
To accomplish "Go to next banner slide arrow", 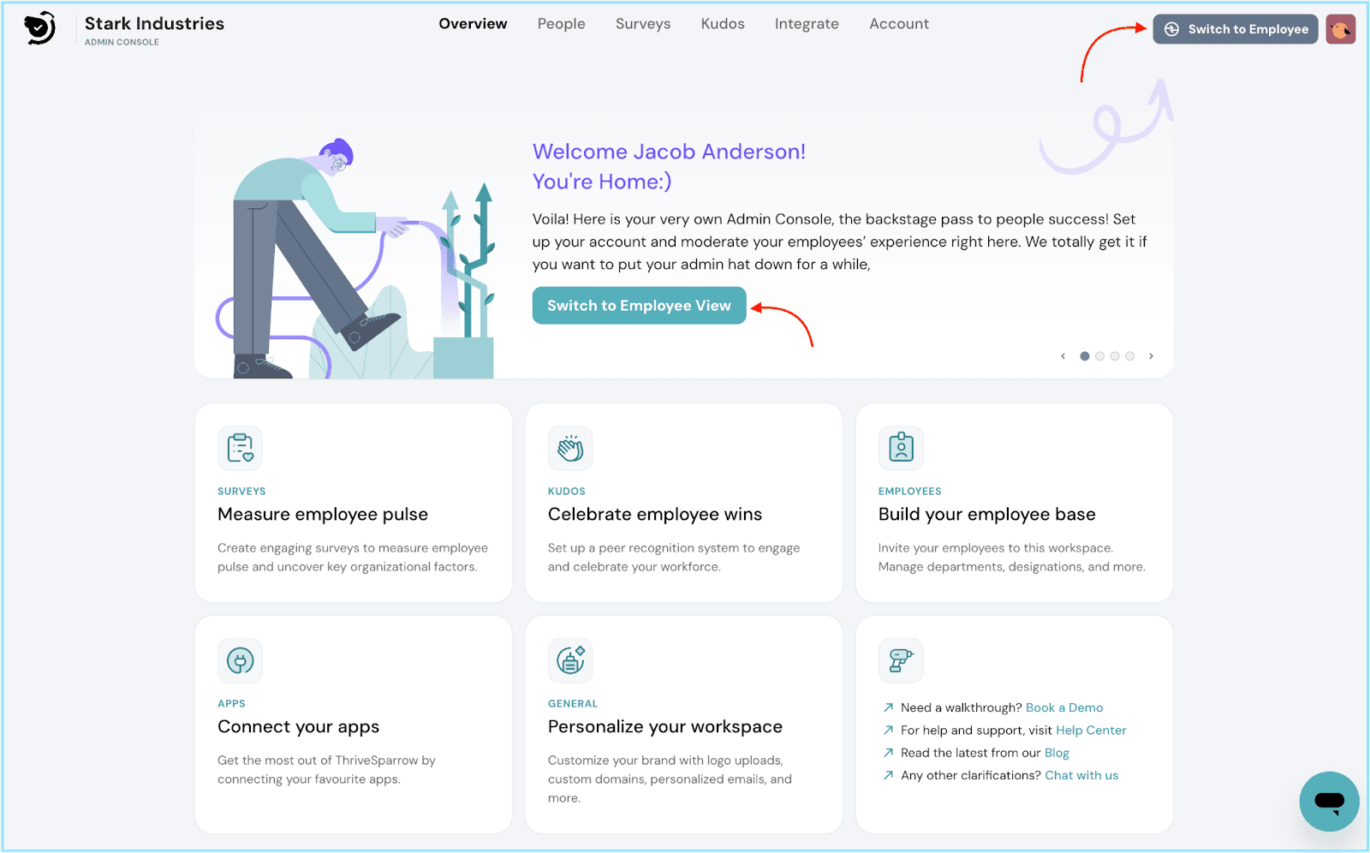I will point(1151,356).
